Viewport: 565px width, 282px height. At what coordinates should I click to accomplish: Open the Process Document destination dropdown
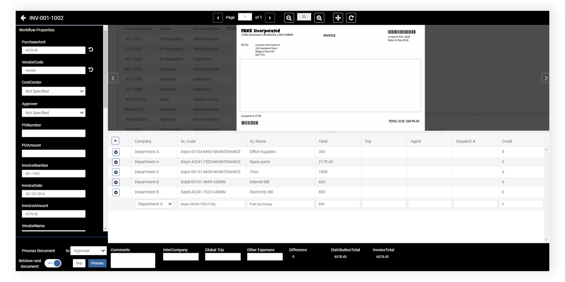pyautogui.click(x=89, y=251)
